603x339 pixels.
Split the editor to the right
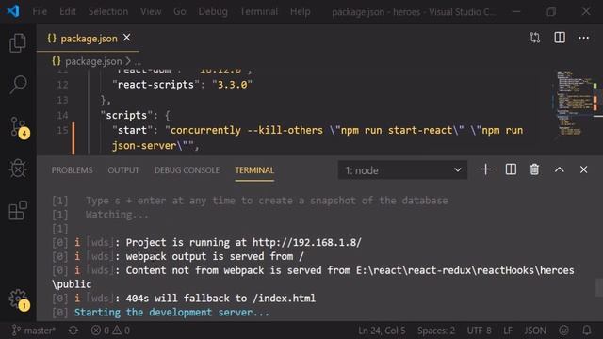pos(560,38)
